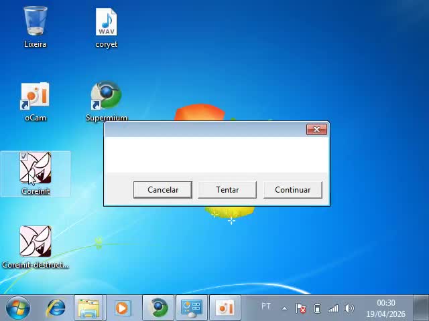
Task: Open the Windows Start menu
Action: point(18,308)
